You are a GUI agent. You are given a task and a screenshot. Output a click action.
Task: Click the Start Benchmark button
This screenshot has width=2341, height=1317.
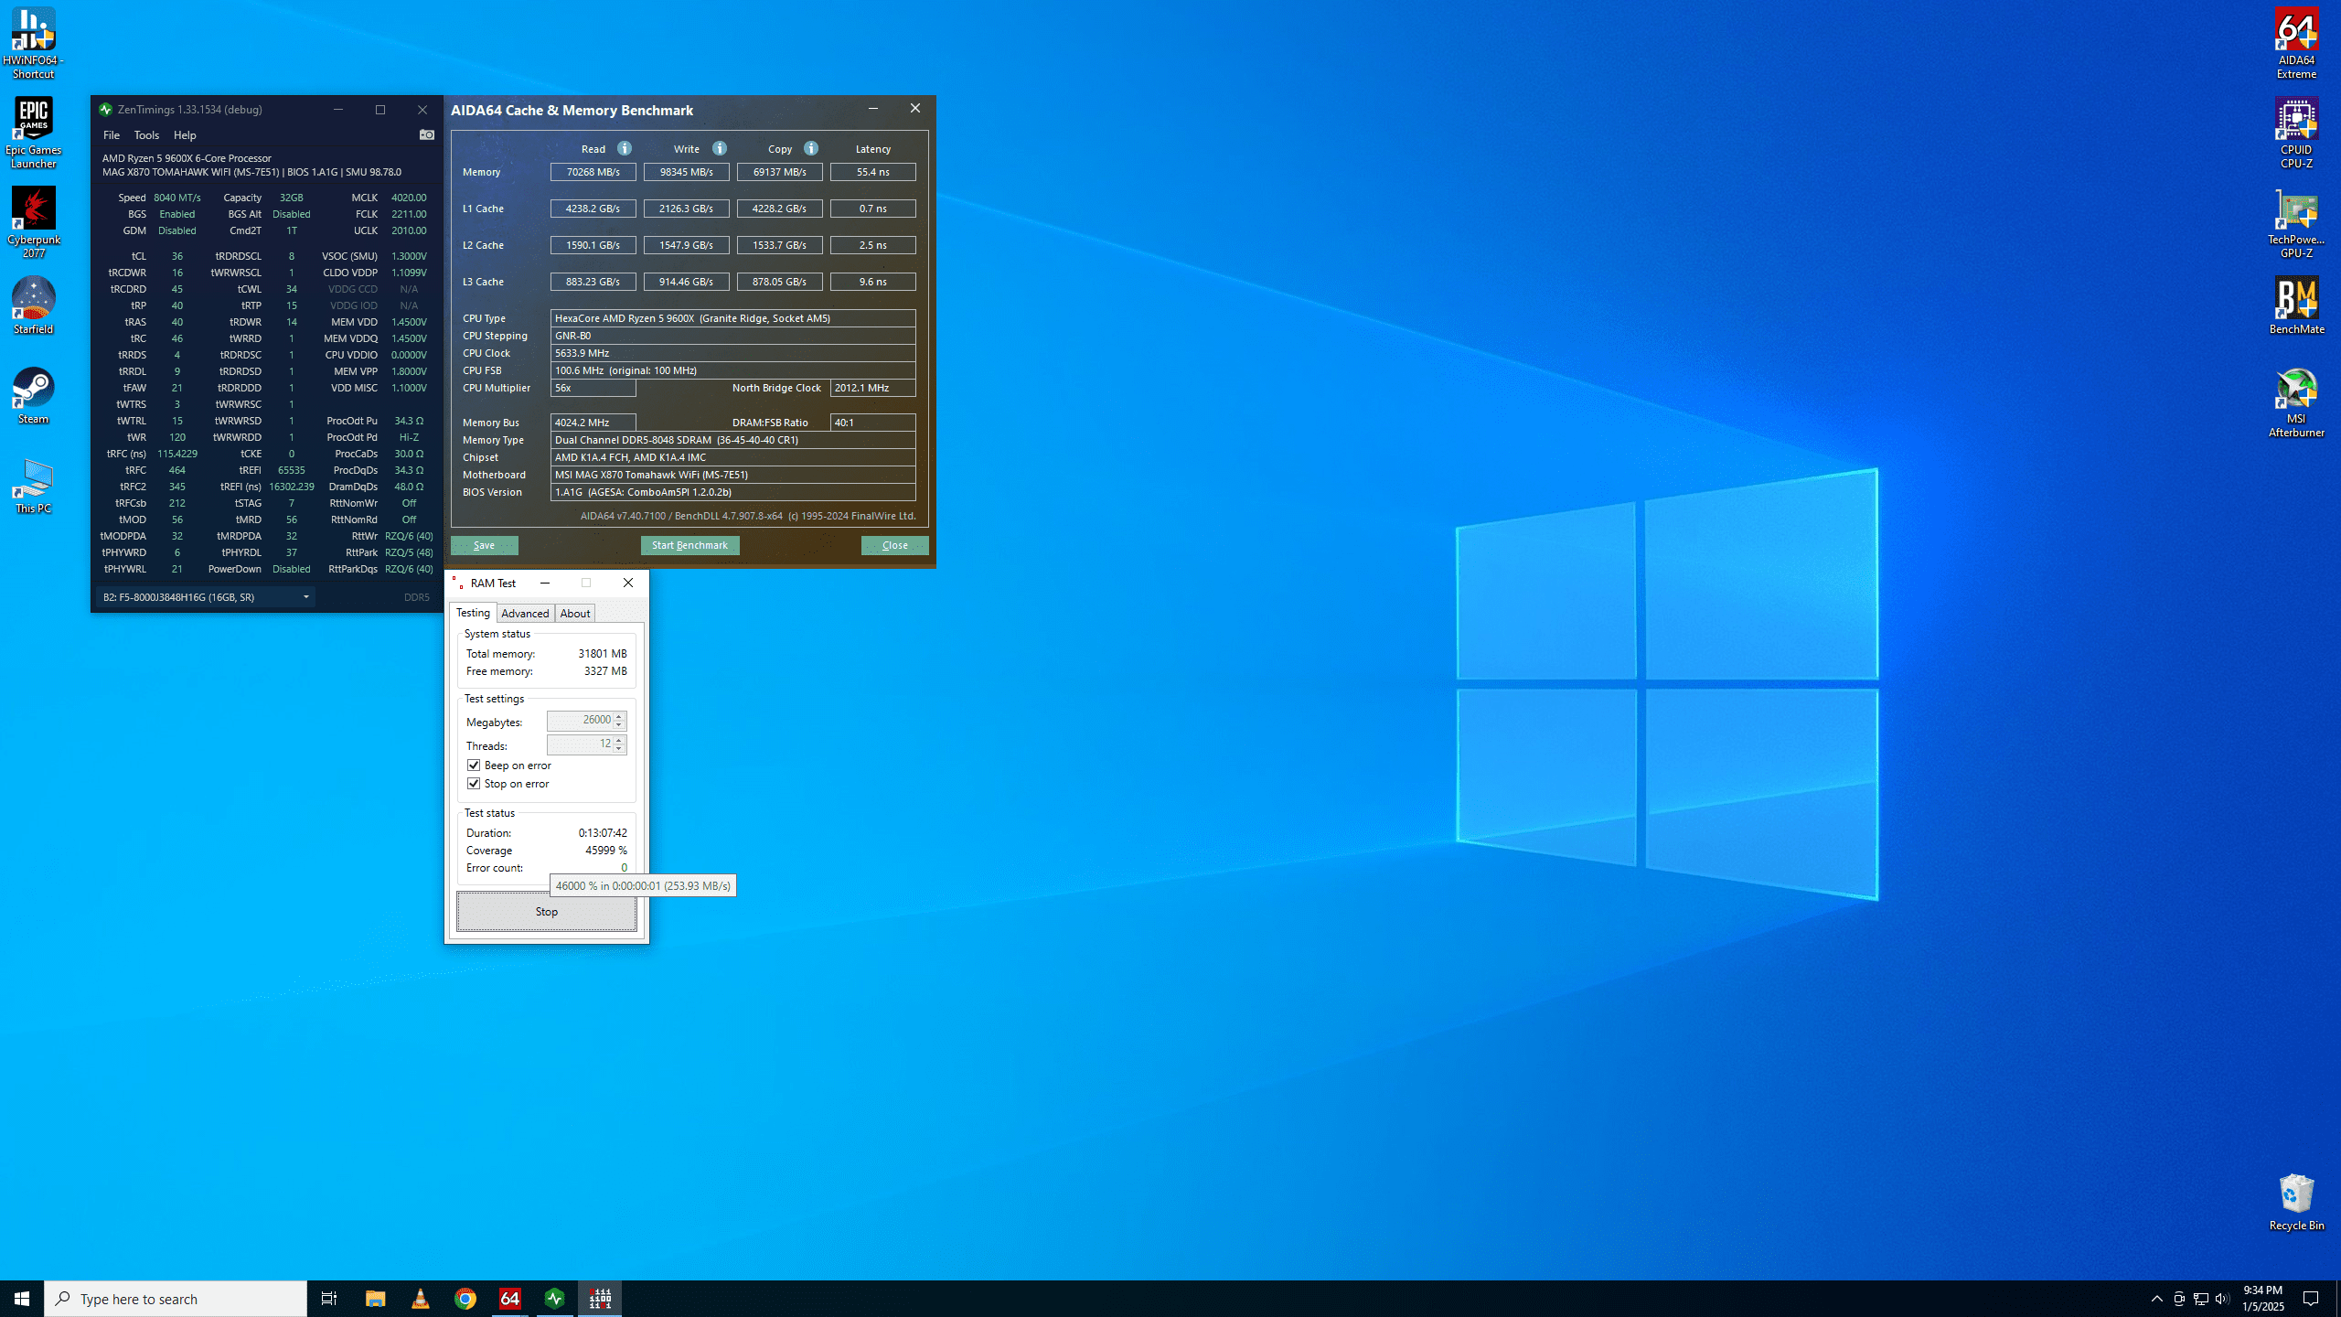[689, 545]
